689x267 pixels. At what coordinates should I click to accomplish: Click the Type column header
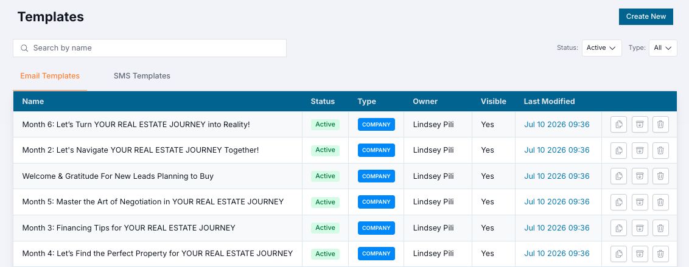pyautogui.click(x=367, y=102)
